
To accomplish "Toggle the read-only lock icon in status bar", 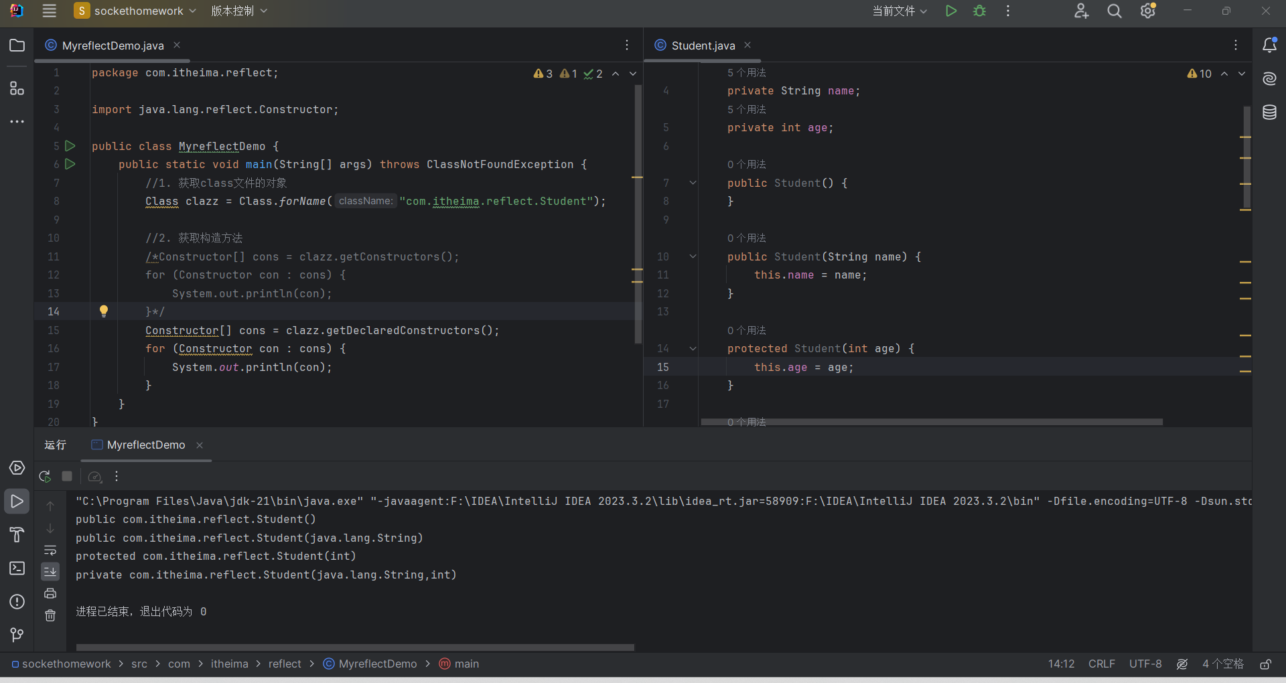I will [1266, 664].
